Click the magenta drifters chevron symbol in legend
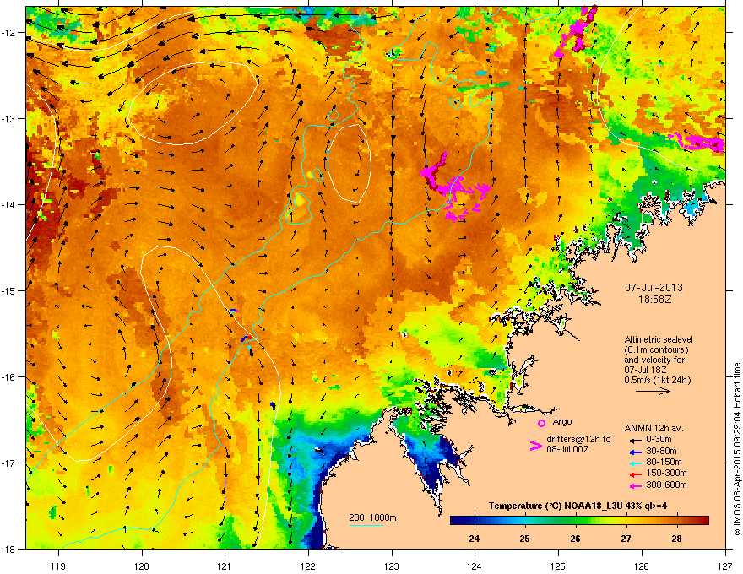The height and width of the screenshot is (574, 743). (x=536, y=445)
